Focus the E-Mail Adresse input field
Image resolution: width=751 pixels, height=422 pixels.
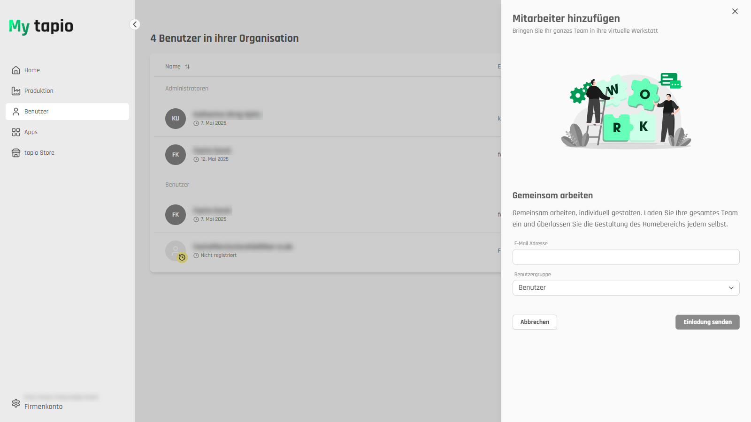(626, 257)
